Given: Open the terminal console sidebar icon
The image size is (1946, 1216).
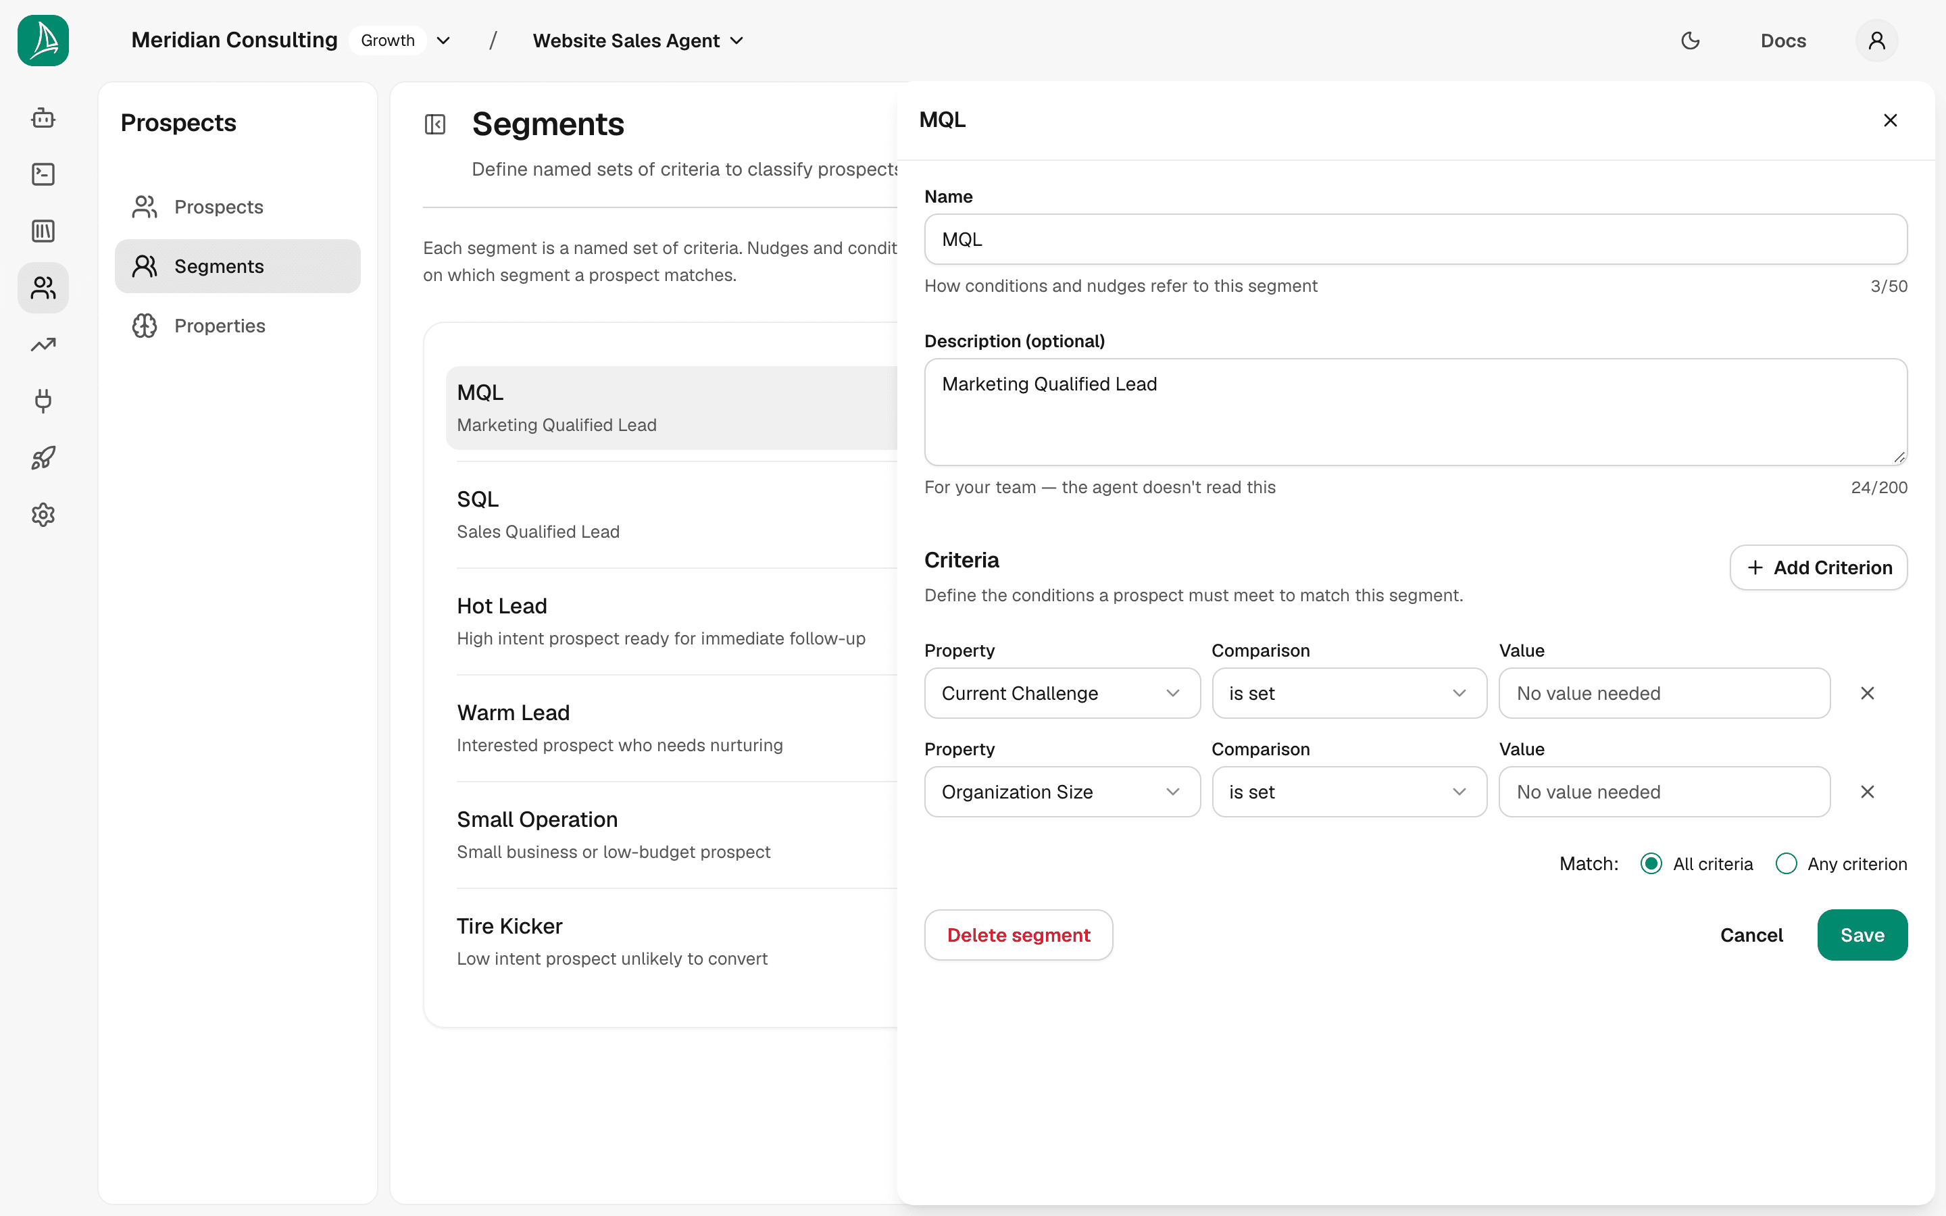Looking at the screenshot, I should tap(43, 174).
